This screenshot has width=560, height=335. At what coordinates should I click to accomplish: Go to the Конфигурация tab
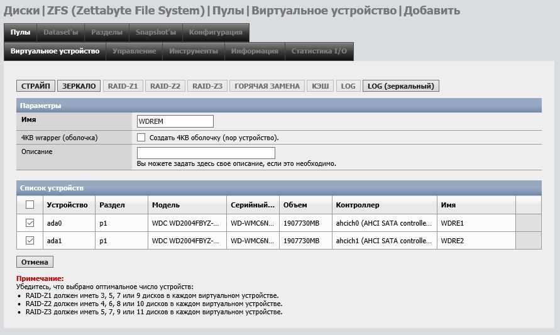216,32
